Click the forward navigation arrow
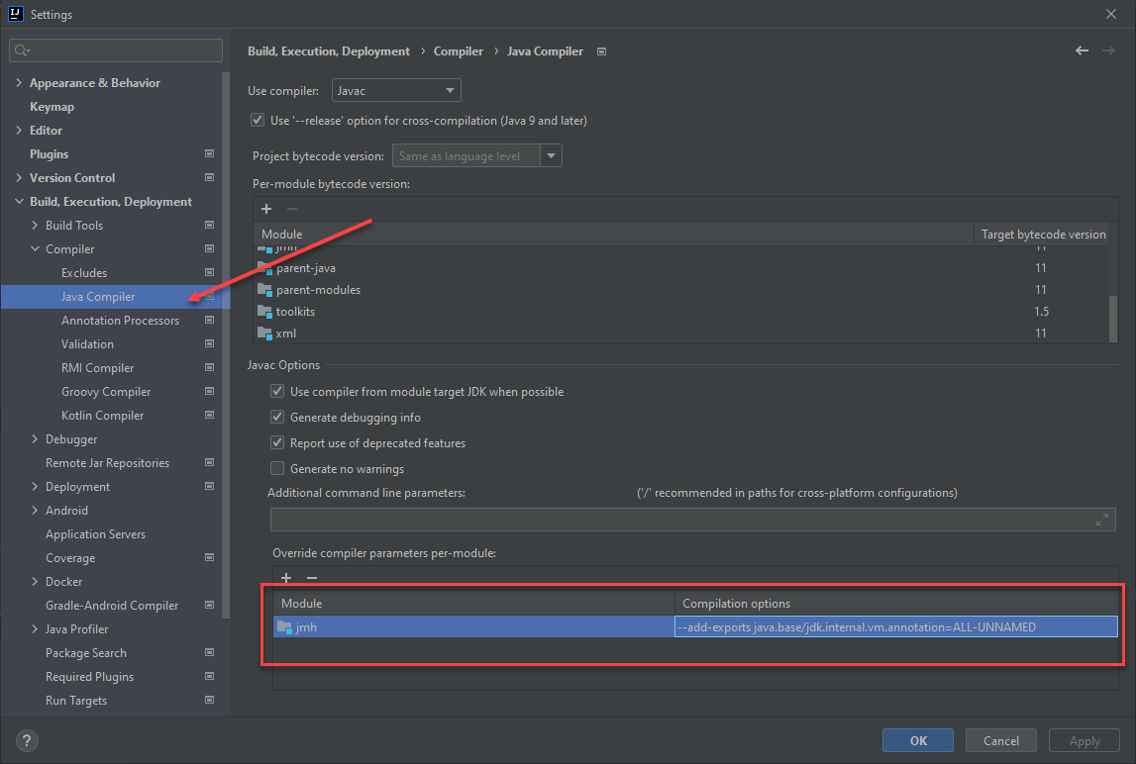This screenshot has height=764, width=1136. click(1108, 49)
